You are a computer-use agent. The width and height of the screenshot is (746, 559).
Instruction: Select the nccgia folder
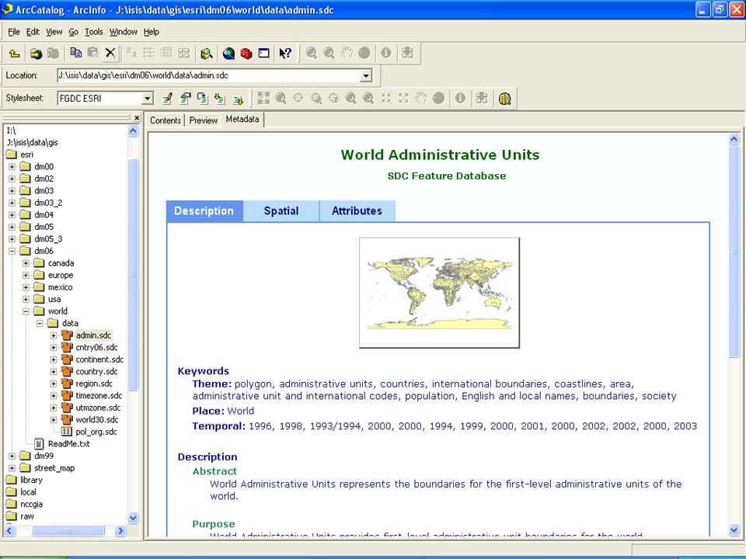point(31,505)
